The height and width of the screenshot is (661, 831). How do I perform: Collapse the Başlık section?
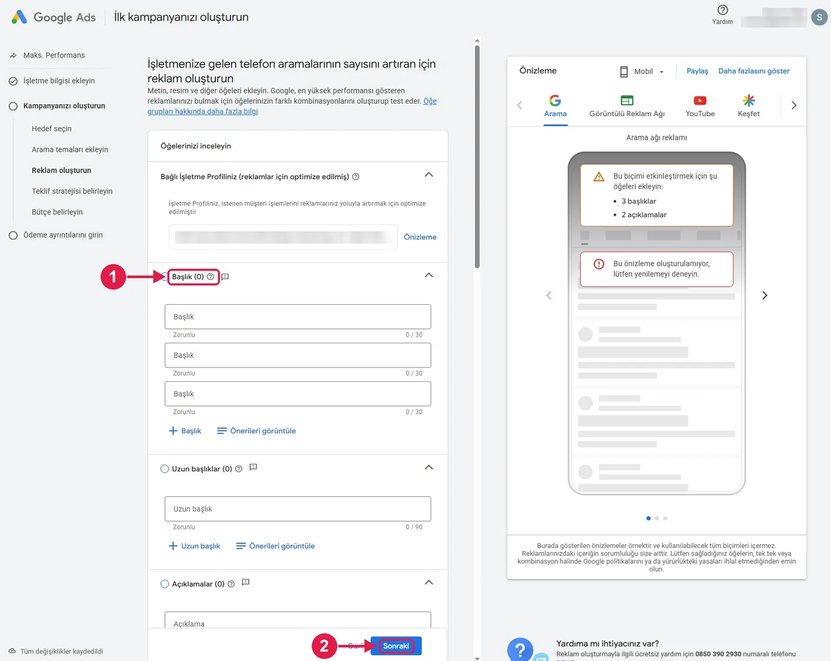tap(429, 275)
